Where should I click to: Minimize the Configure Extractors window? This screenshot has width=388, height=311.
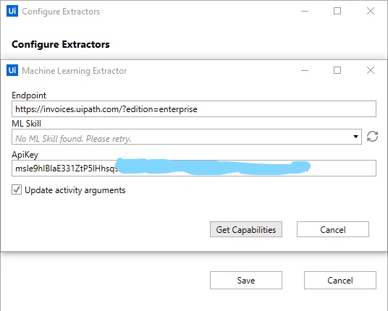305,11
